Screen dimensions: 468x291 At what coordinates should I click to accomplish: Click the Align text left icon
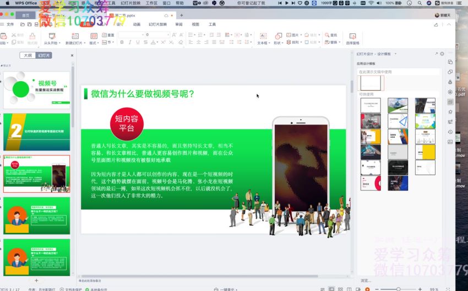191,42
